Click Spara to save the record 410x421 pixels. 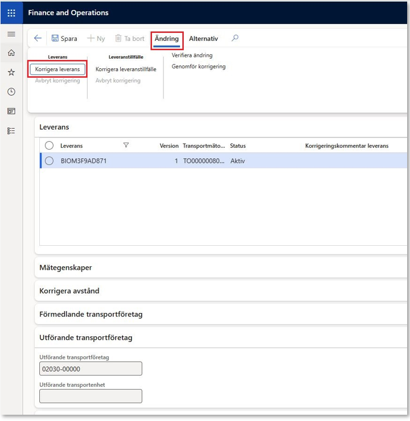pyautogui.click(x=64, y=39)
